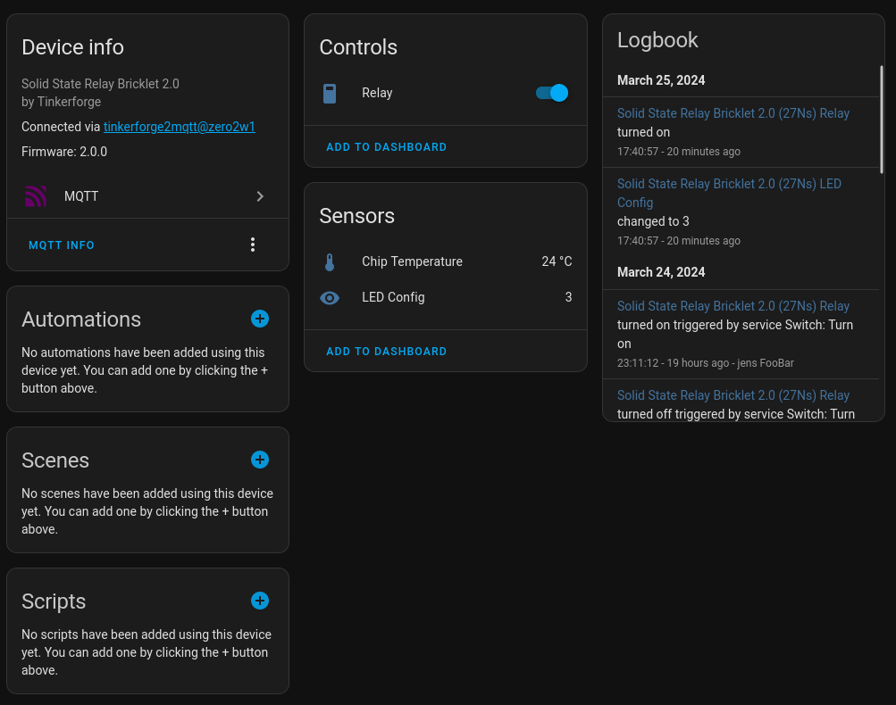
Task: Add a new script with plus icon
Action: (260, 601)
